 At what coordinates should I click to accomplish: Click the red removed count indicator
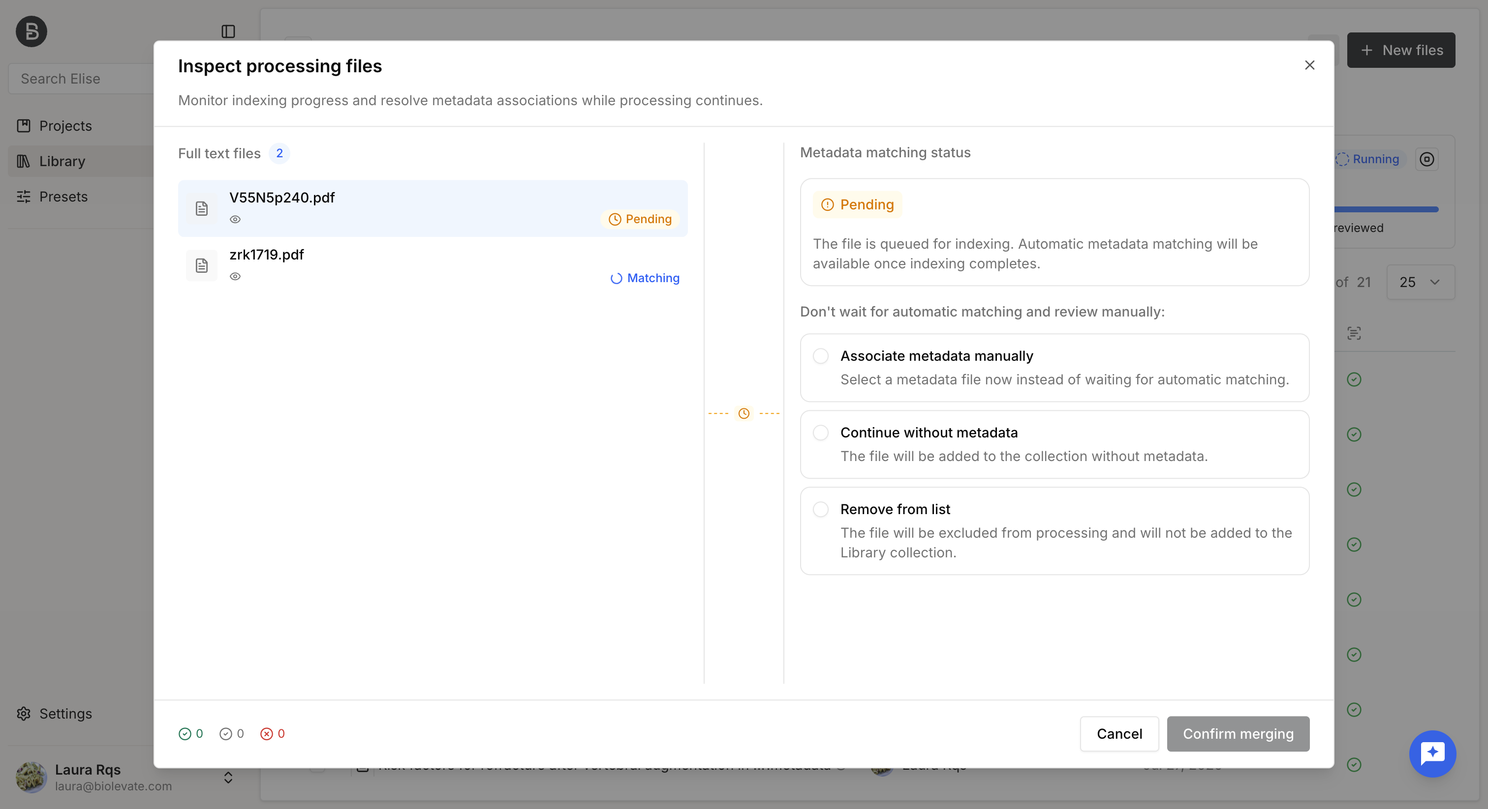click(x=273, y=733)
